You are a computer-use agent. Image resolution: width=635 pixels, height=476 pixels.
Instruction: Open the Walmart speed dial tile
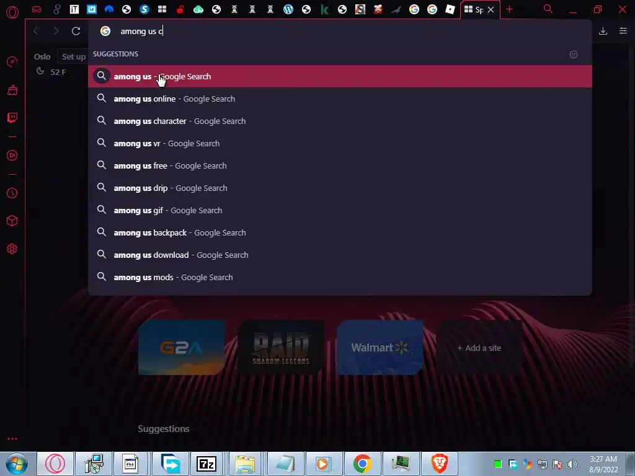pyautogui.click(x=380, y=347)
